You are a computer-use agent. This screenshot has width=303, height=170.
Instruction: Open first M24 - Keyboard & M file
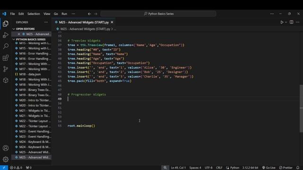(x=32, y=142)
